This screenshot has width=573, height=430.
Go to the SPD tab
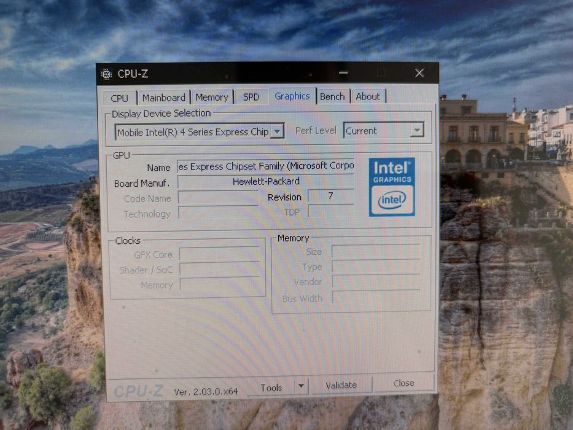(251, 97)
